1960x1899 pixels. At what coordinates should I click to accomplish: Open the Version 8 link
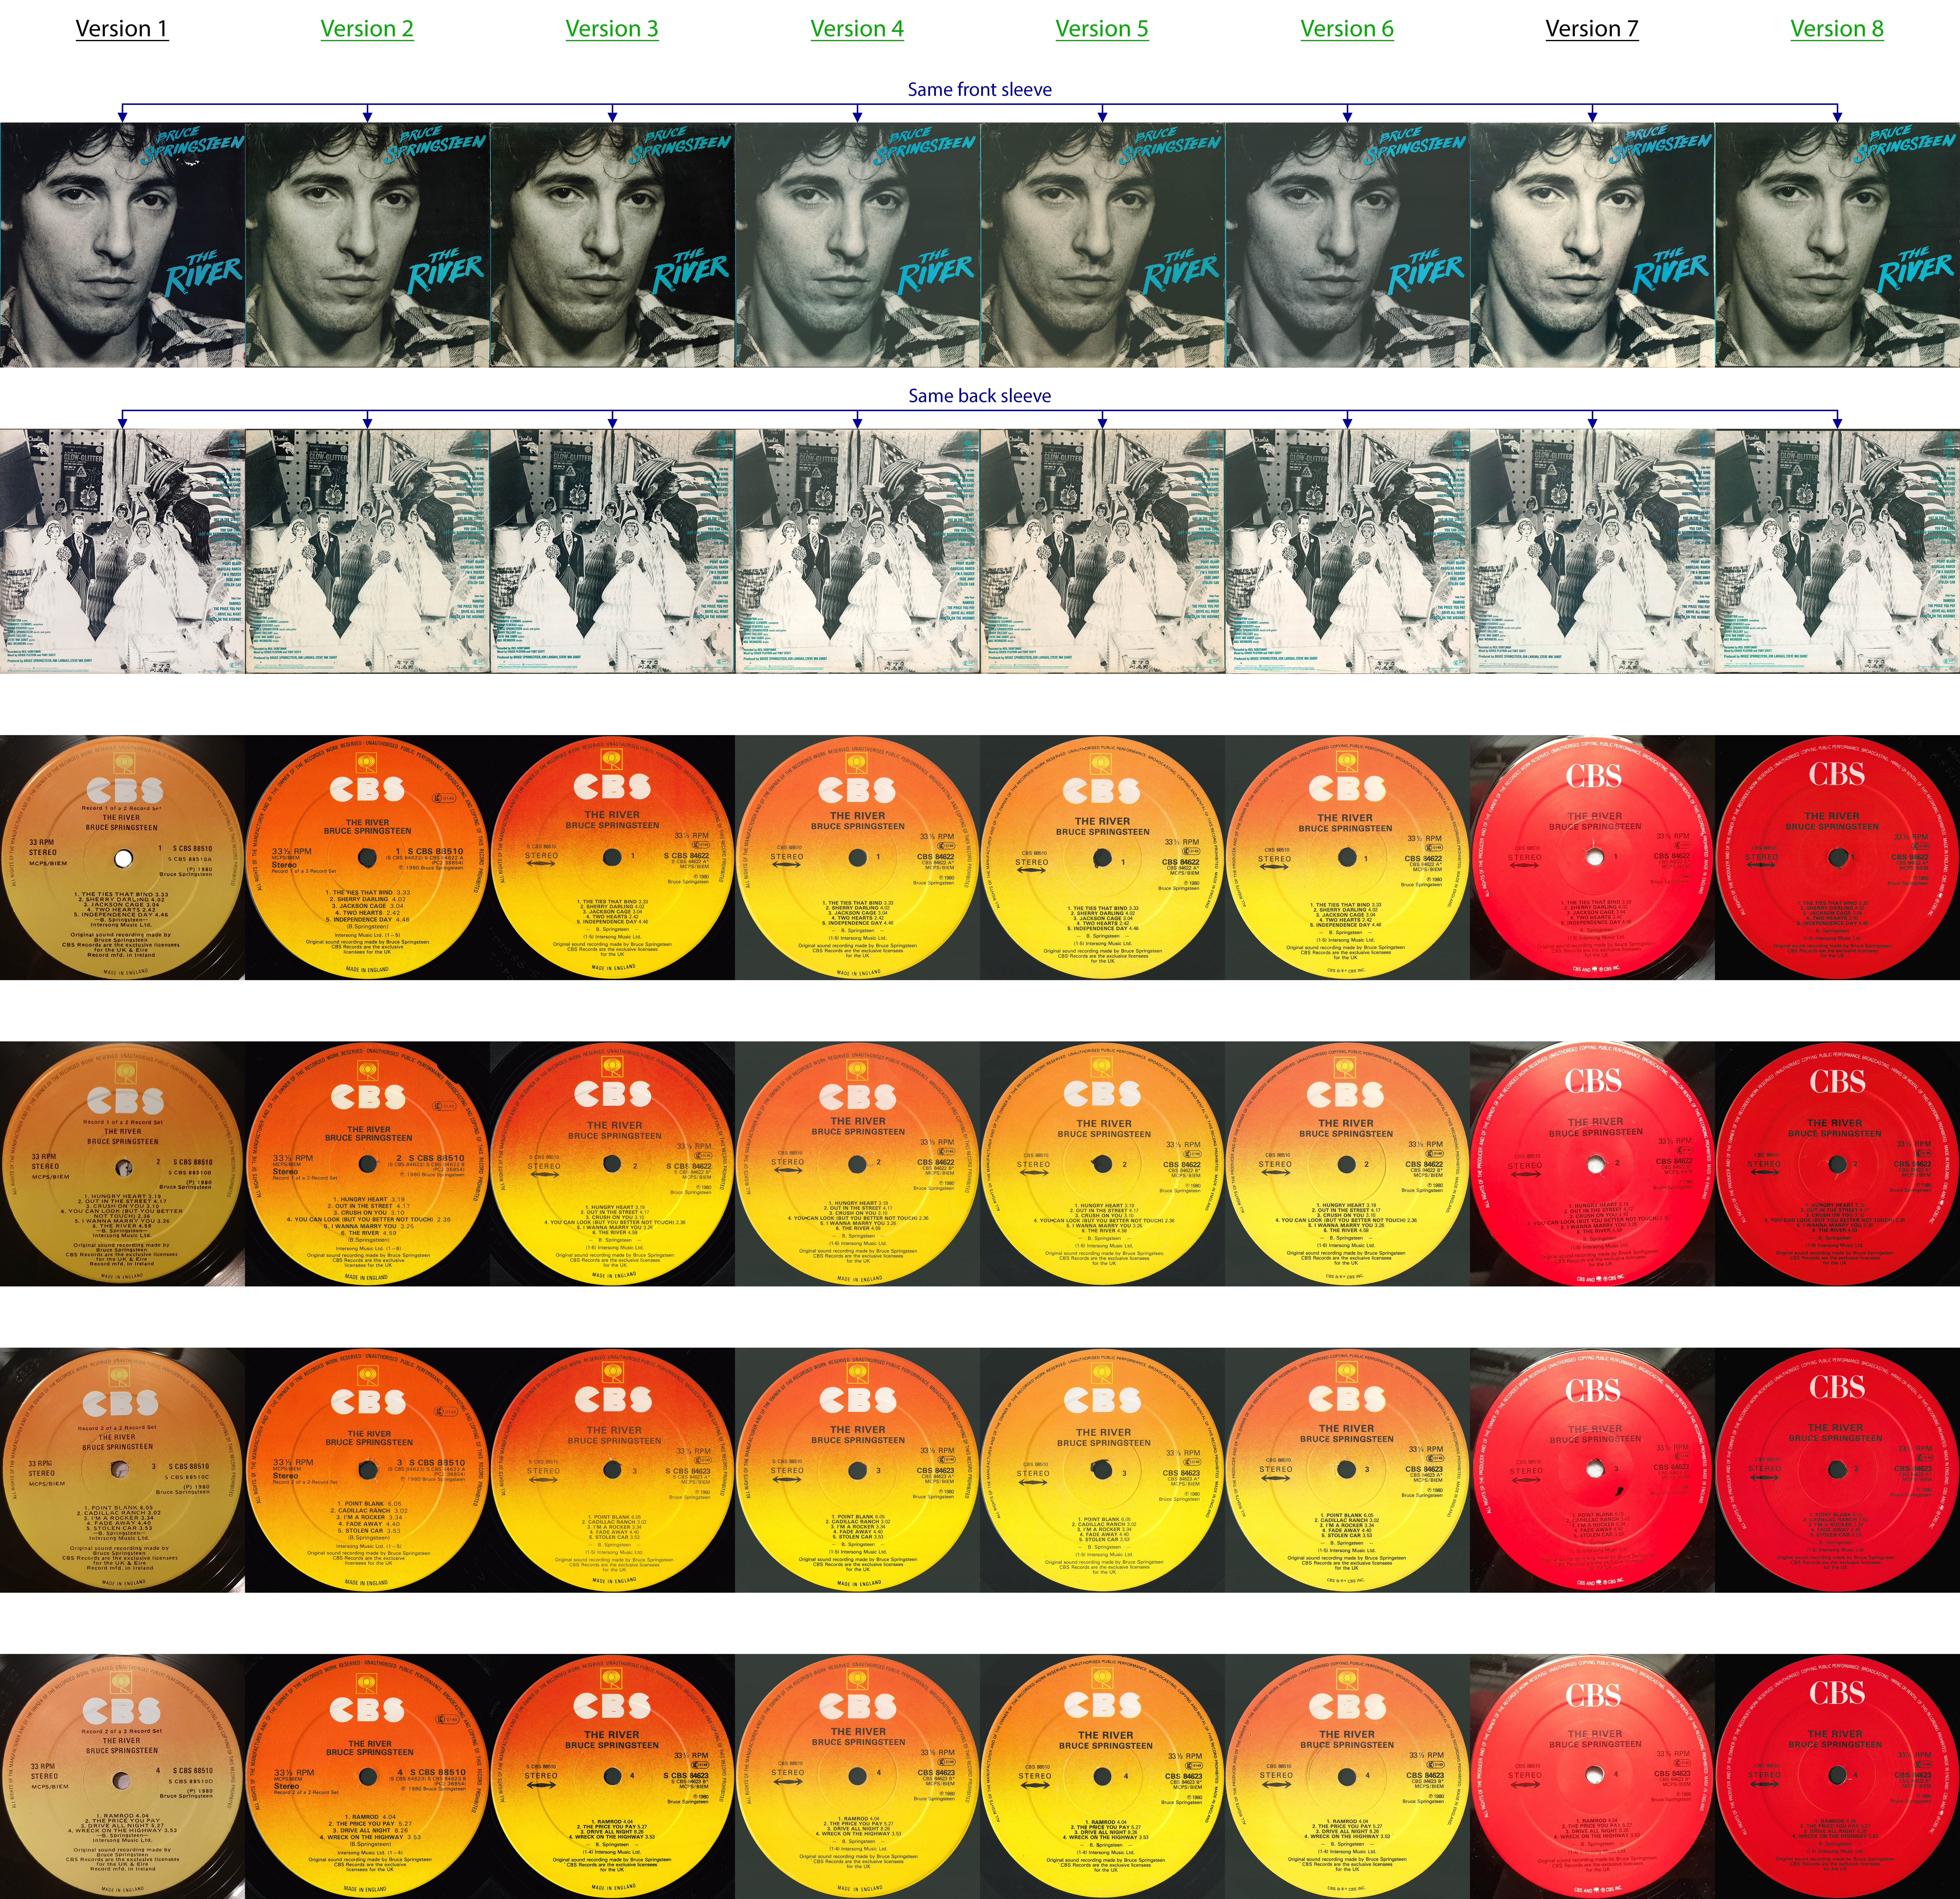point(1837,29)
